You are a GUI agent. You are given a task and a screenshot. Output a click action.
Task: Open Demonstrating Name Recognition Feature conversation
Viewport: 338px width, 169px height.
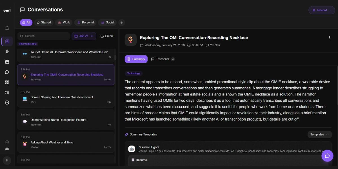click(66, 120)
